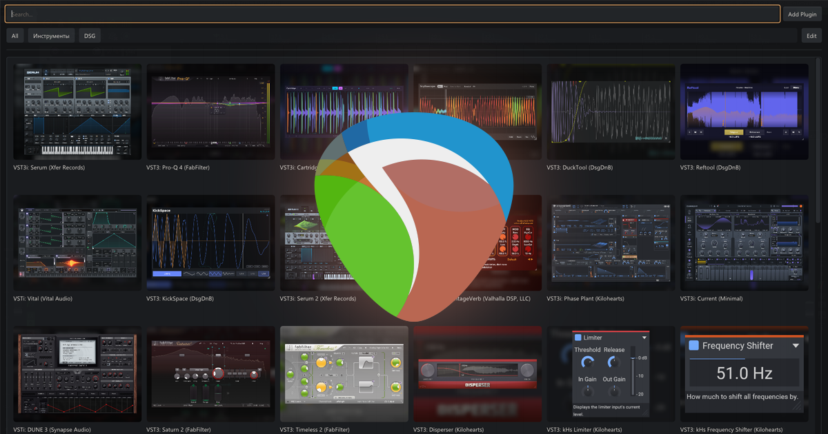Click the Edit button
Screen dimensions: 828x434
pyautogui.click(x=811, y=35)
